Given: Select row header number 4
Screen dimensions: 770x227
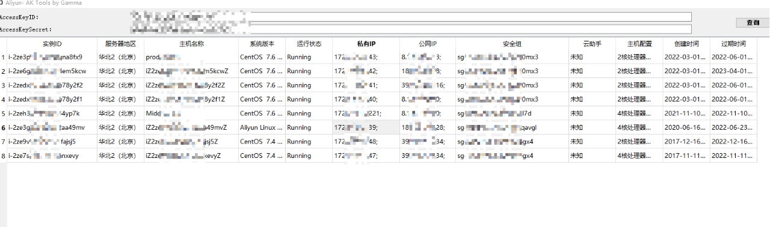Looking at the screenshot, I should [x=4, y=100].
